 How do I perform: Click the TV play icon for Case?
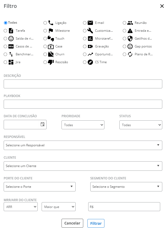(51, 46)
